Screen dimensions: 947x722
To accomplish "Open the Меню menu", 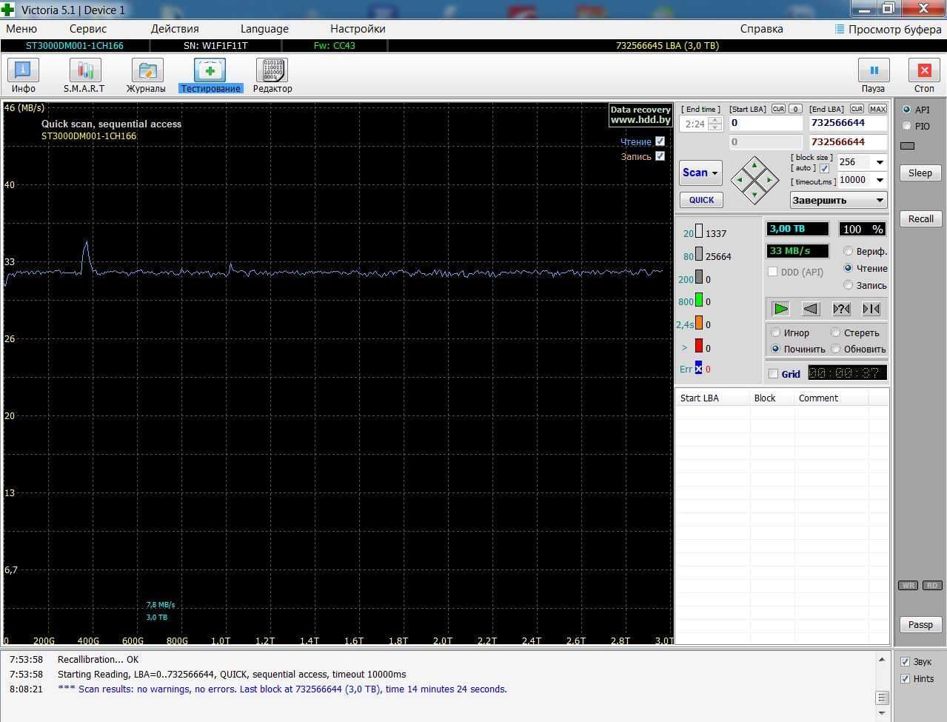I will (21, 29).
